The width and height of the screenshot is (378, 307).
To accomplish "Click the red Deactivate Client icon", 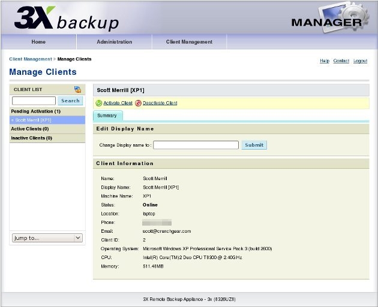I will tap(138, 103).
